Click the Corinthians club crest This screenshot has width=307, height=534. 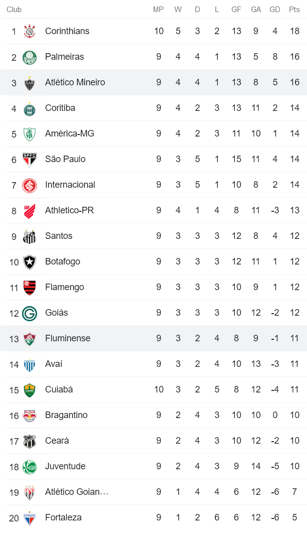[x=29, y=31]
